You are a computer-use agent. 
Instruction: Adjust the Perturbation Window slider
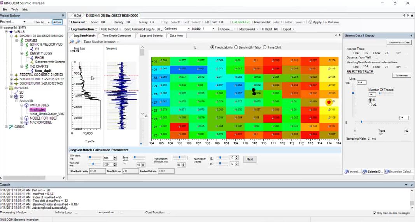[179, 158]
